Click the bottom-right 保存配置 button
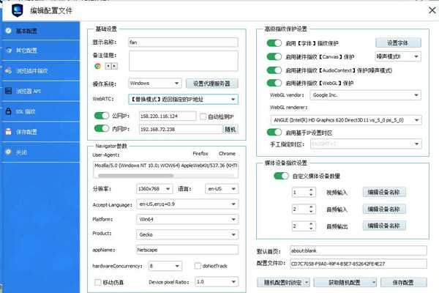 tap(403, 282)
